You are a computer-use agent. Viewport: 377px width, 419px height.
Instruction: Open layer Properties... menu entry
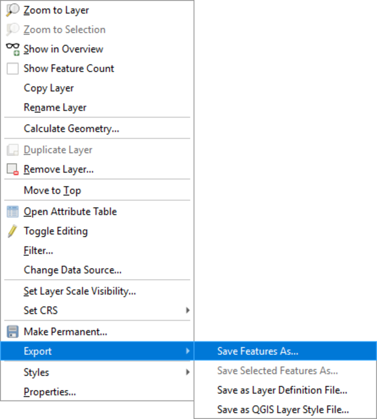[97, 392]
